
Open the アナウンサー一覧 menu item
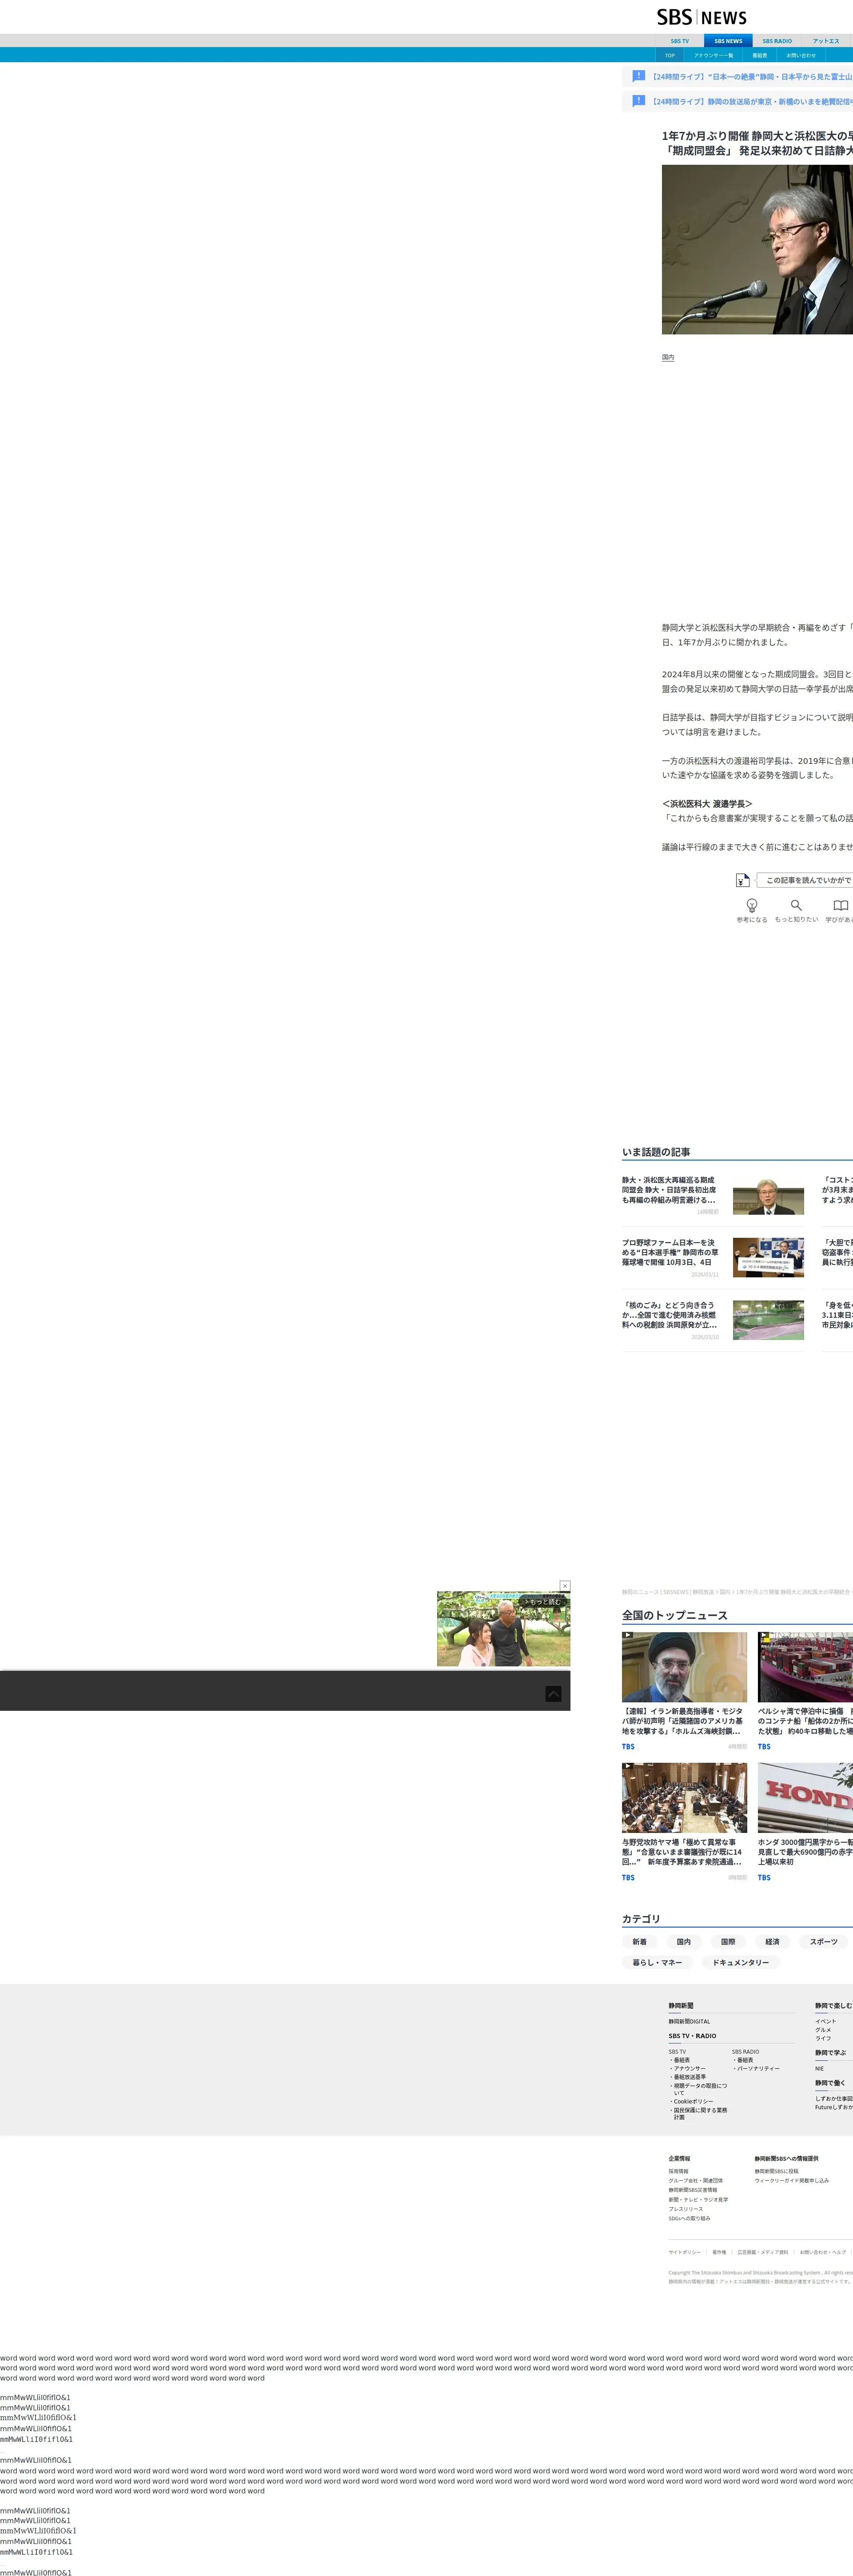[x=713, y=55]
